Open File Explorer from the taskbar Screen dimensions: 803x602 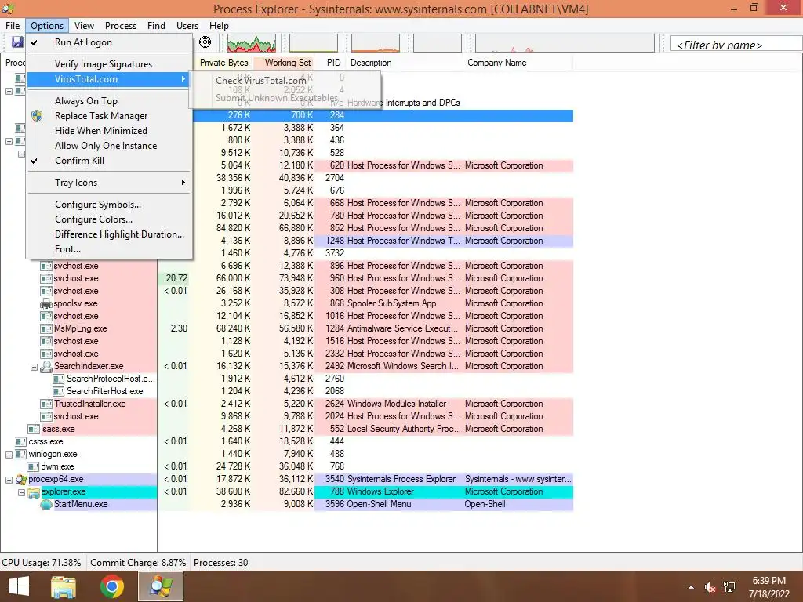[x=64, y=586]
